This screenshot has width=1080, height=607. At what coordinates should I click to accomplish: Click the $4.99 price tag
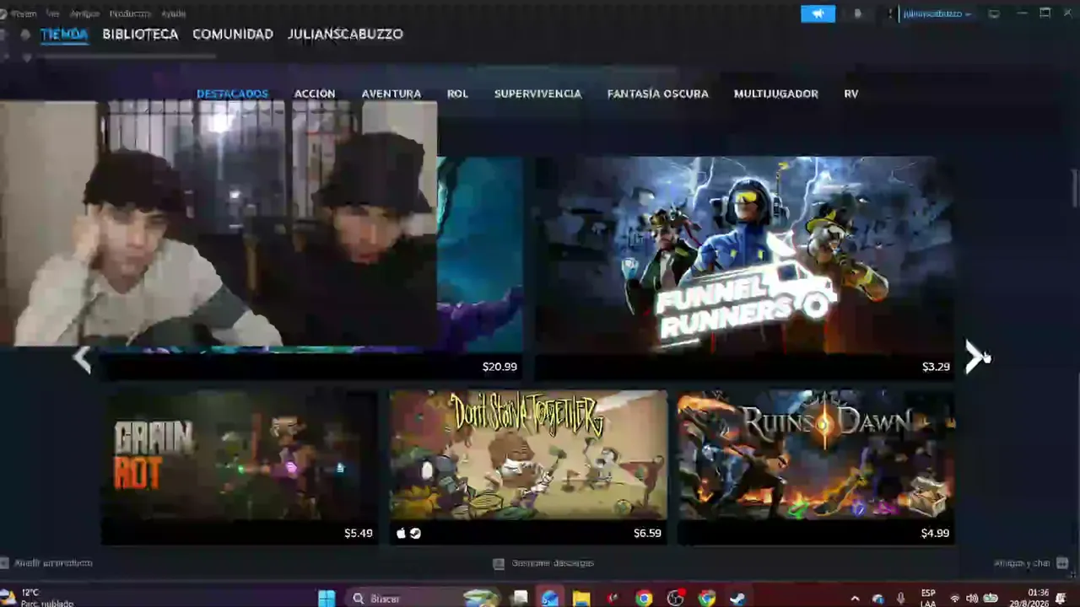tap(935, 533)
